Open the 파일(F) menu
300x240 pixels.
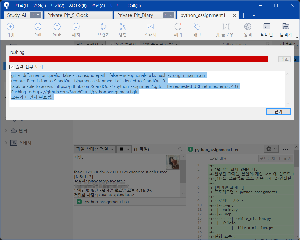pyautogui.click(x=22, y=6)
